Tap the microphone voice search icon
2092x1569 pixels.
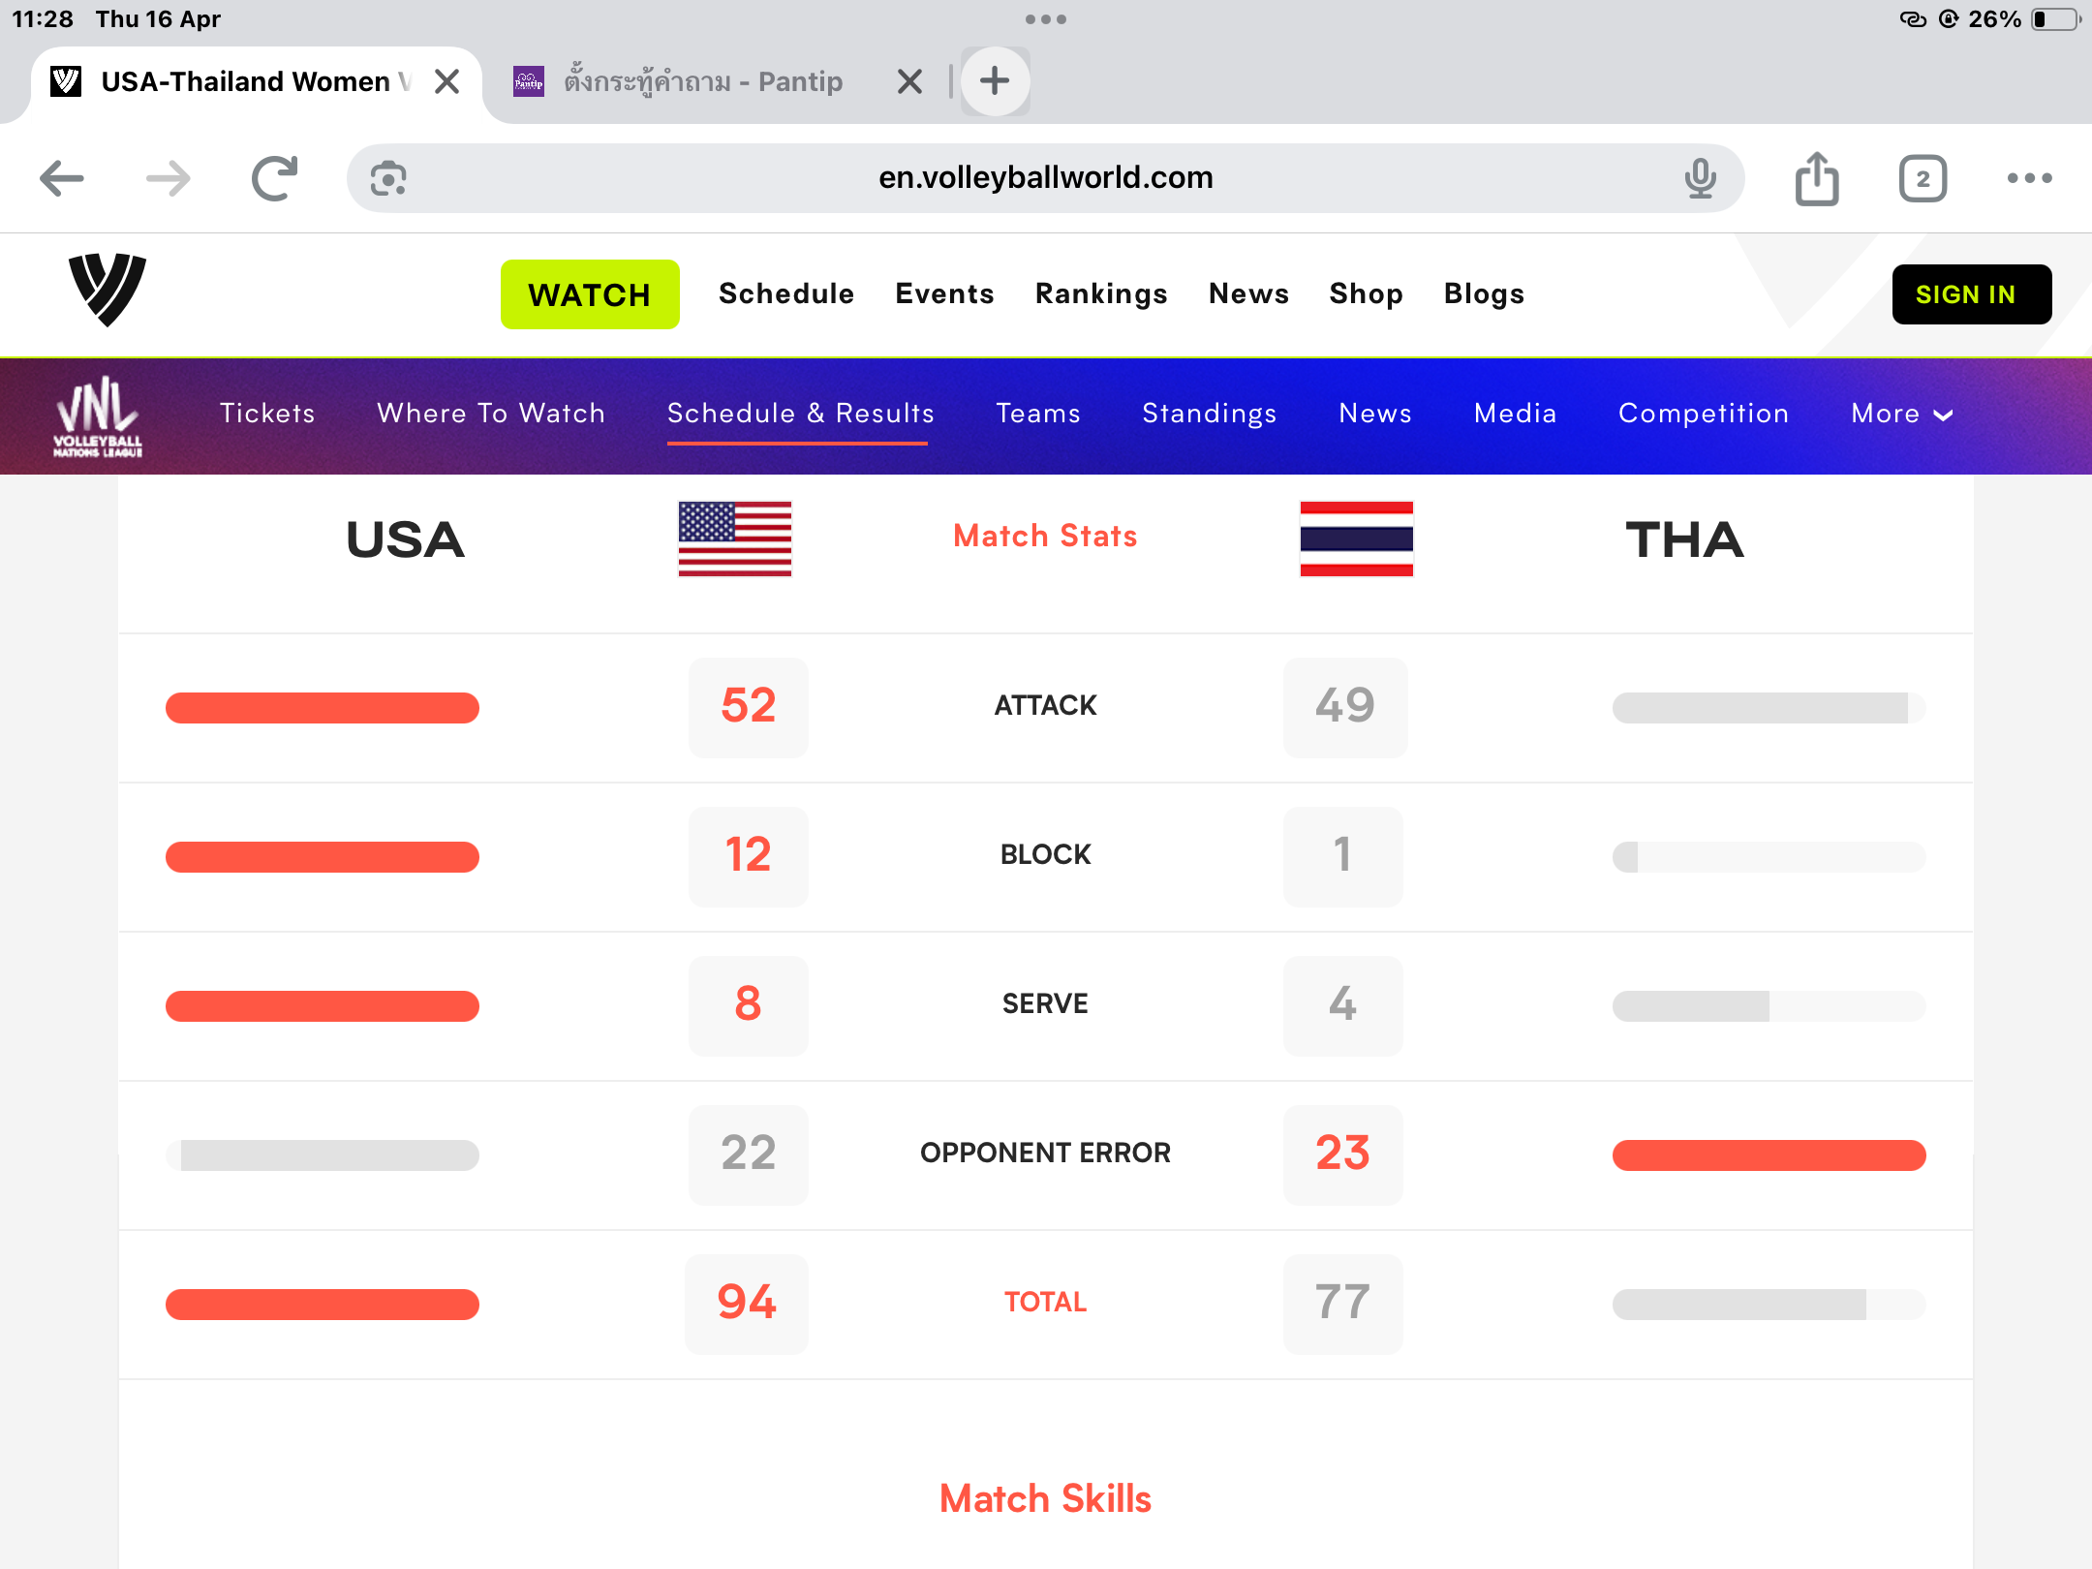(1700, 178)
